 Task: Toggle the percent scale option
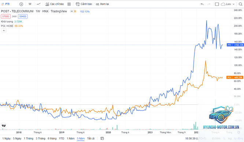tap(224, 138)
